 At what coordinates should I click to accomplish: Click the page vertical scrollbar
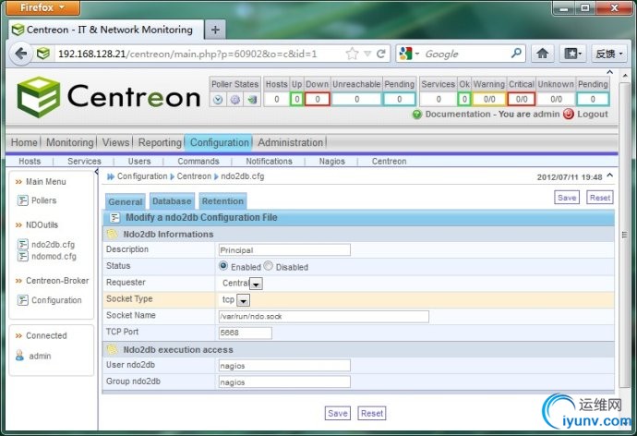[624, 235]
